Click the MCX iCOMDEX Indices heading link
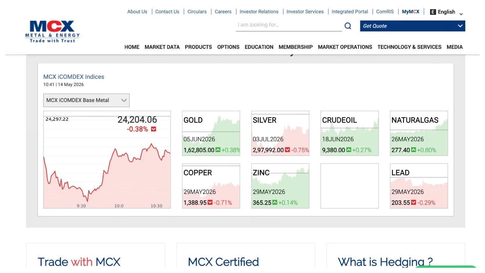The image size is (485, 273). point(74,77)
